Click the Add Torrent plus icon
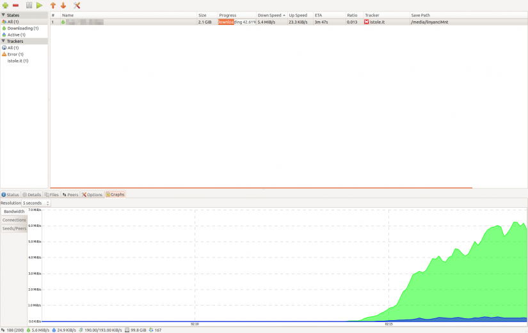 pyautogui.click(x=6, y=5)
